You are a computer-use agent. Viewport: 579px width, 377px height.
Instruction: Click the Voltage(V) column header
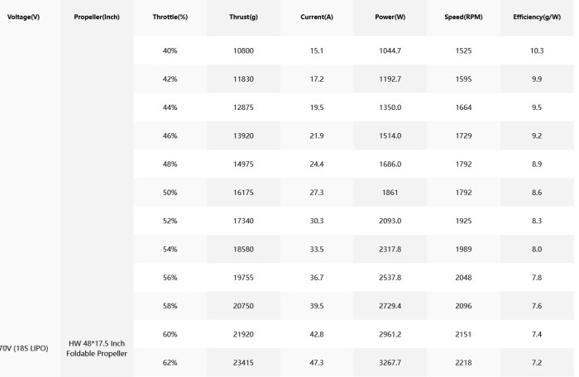point(23,17)
